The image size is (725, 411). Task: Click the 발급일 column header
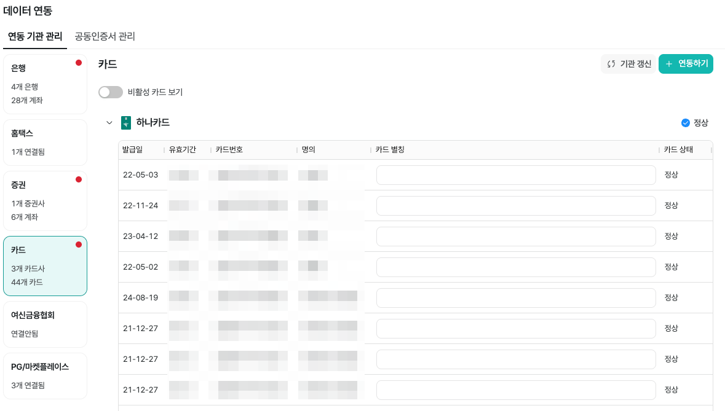[x=132, y=150]
